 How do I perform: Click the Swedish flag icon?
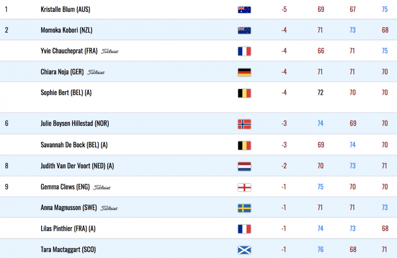(x=244, y=208)
